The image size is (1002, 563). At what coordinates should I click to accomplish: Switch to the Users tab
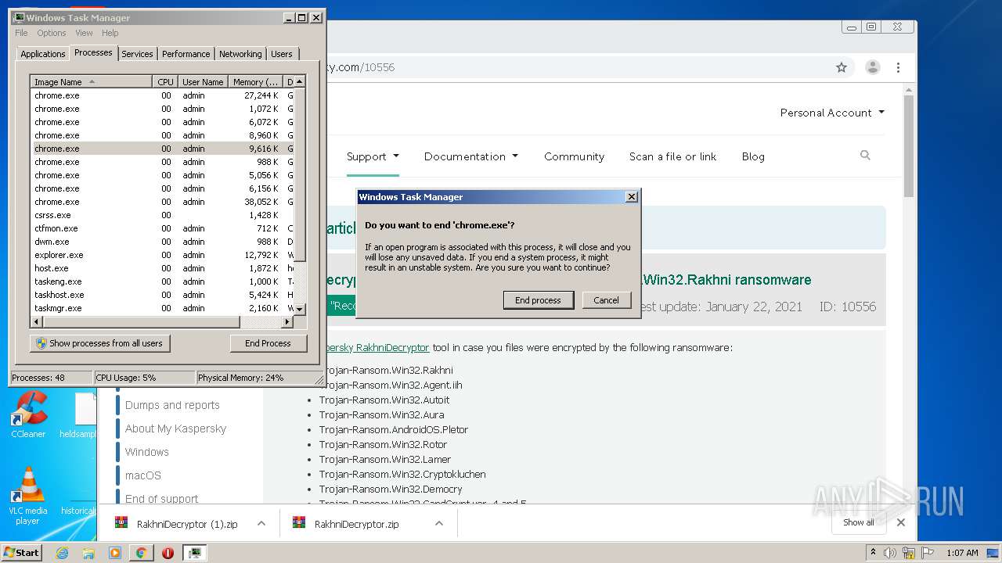point(282,54)
